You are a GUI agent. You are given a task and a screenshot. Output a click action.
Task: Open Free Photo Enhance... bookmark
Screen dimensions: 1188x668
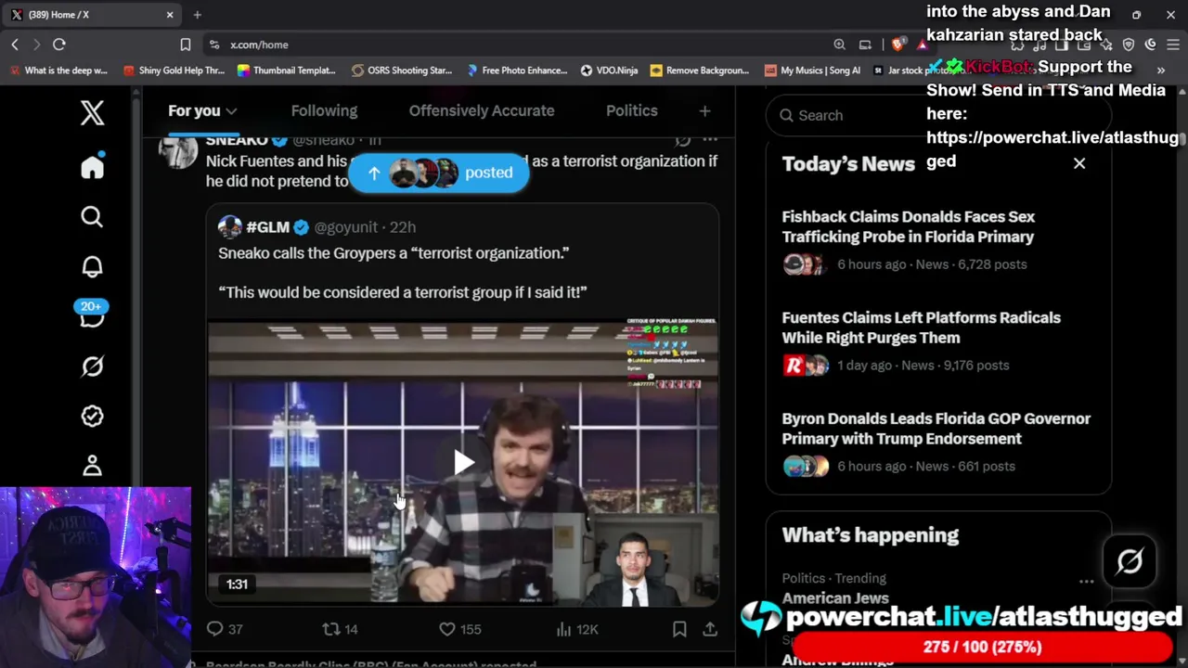tap(517, 71)
